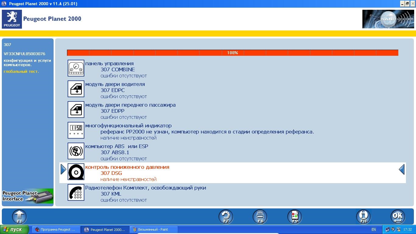
Task: Switch to 'Безымянный - Paint' taskbar window
Action: pos(154,229)
